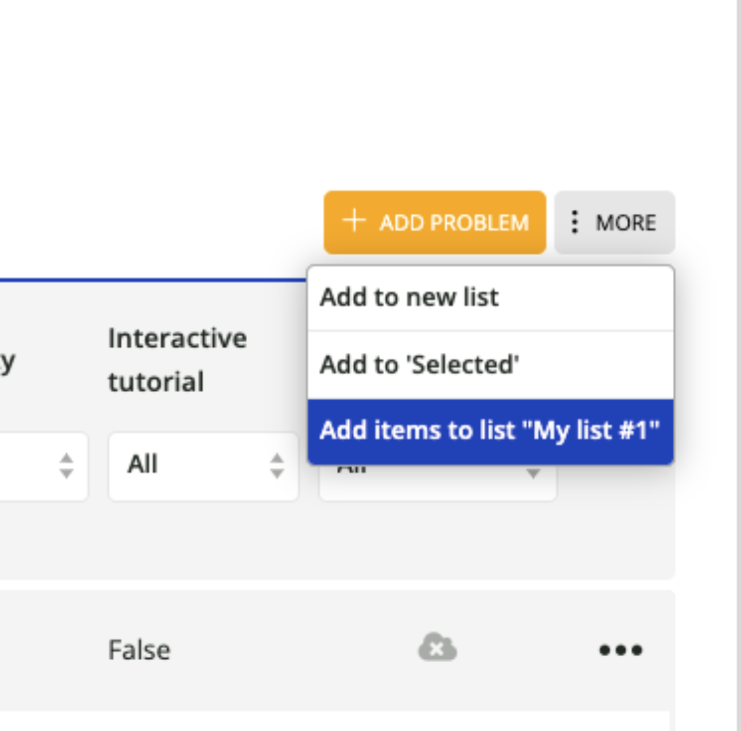This screenshot has height=731, width=741.
Task: Click the up-down arrows of the leftmost filter
Action: click(66, 466)
